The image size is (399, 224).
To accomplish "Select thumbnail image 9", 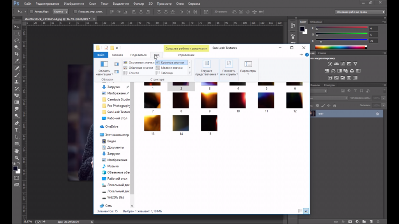I will (209, 100).
